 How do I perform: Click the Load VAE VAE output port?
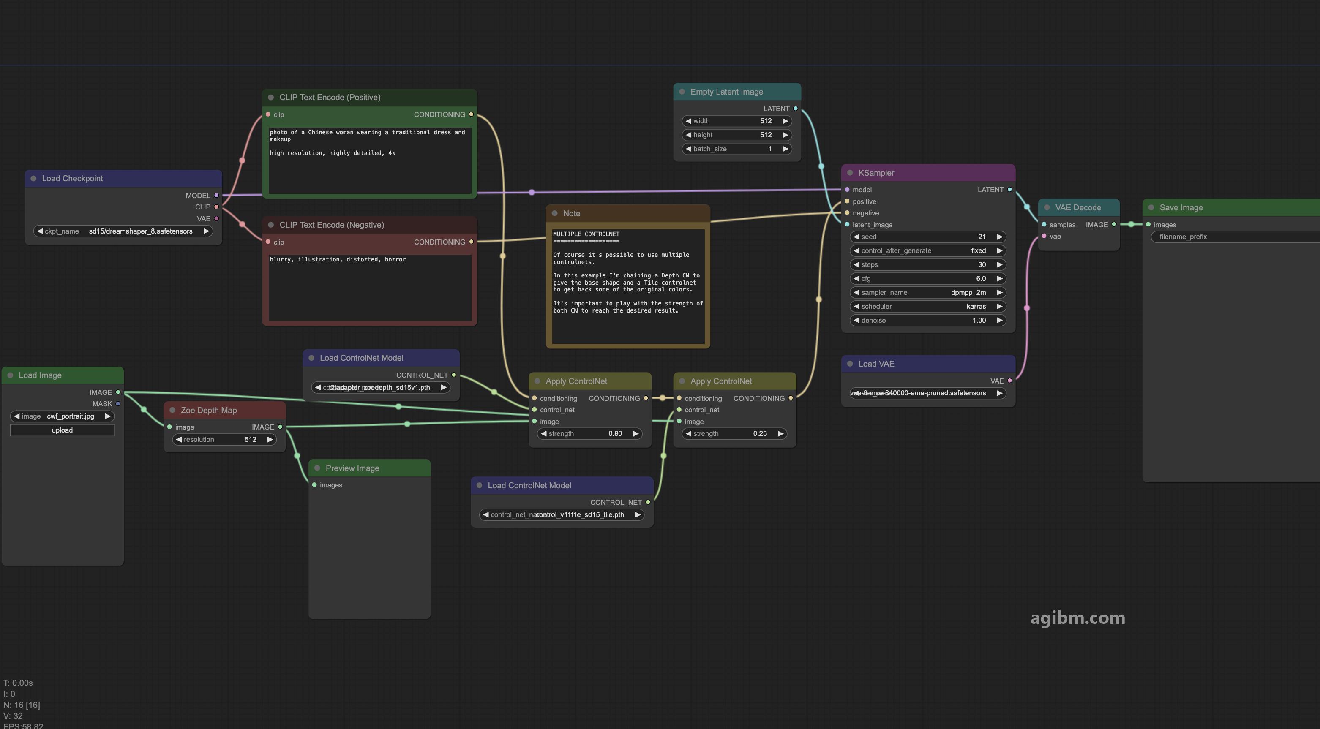(x=1009, y=381)
